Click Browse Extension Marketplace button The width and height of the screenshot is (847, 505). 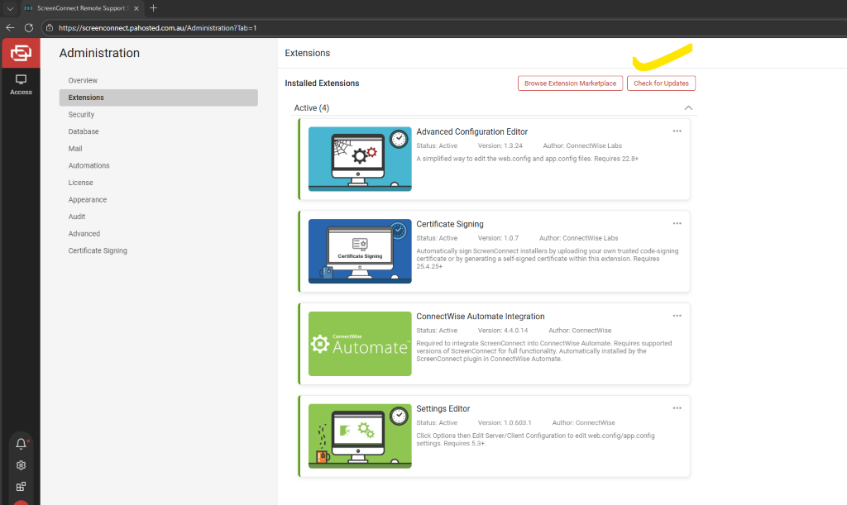[x=570, y=83]
